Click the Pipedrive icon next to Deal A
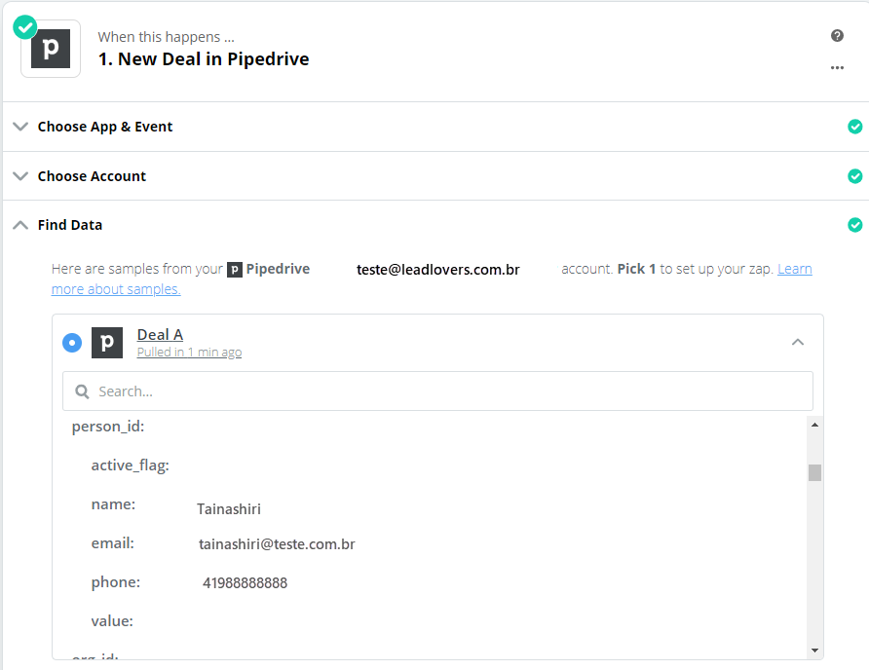Viewport: 869px width, 670px height. pos(107,342)
